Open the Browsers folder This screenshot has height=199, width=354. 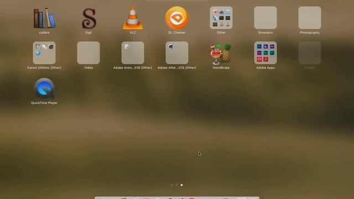pyautogui.click(x=265, y=18)
